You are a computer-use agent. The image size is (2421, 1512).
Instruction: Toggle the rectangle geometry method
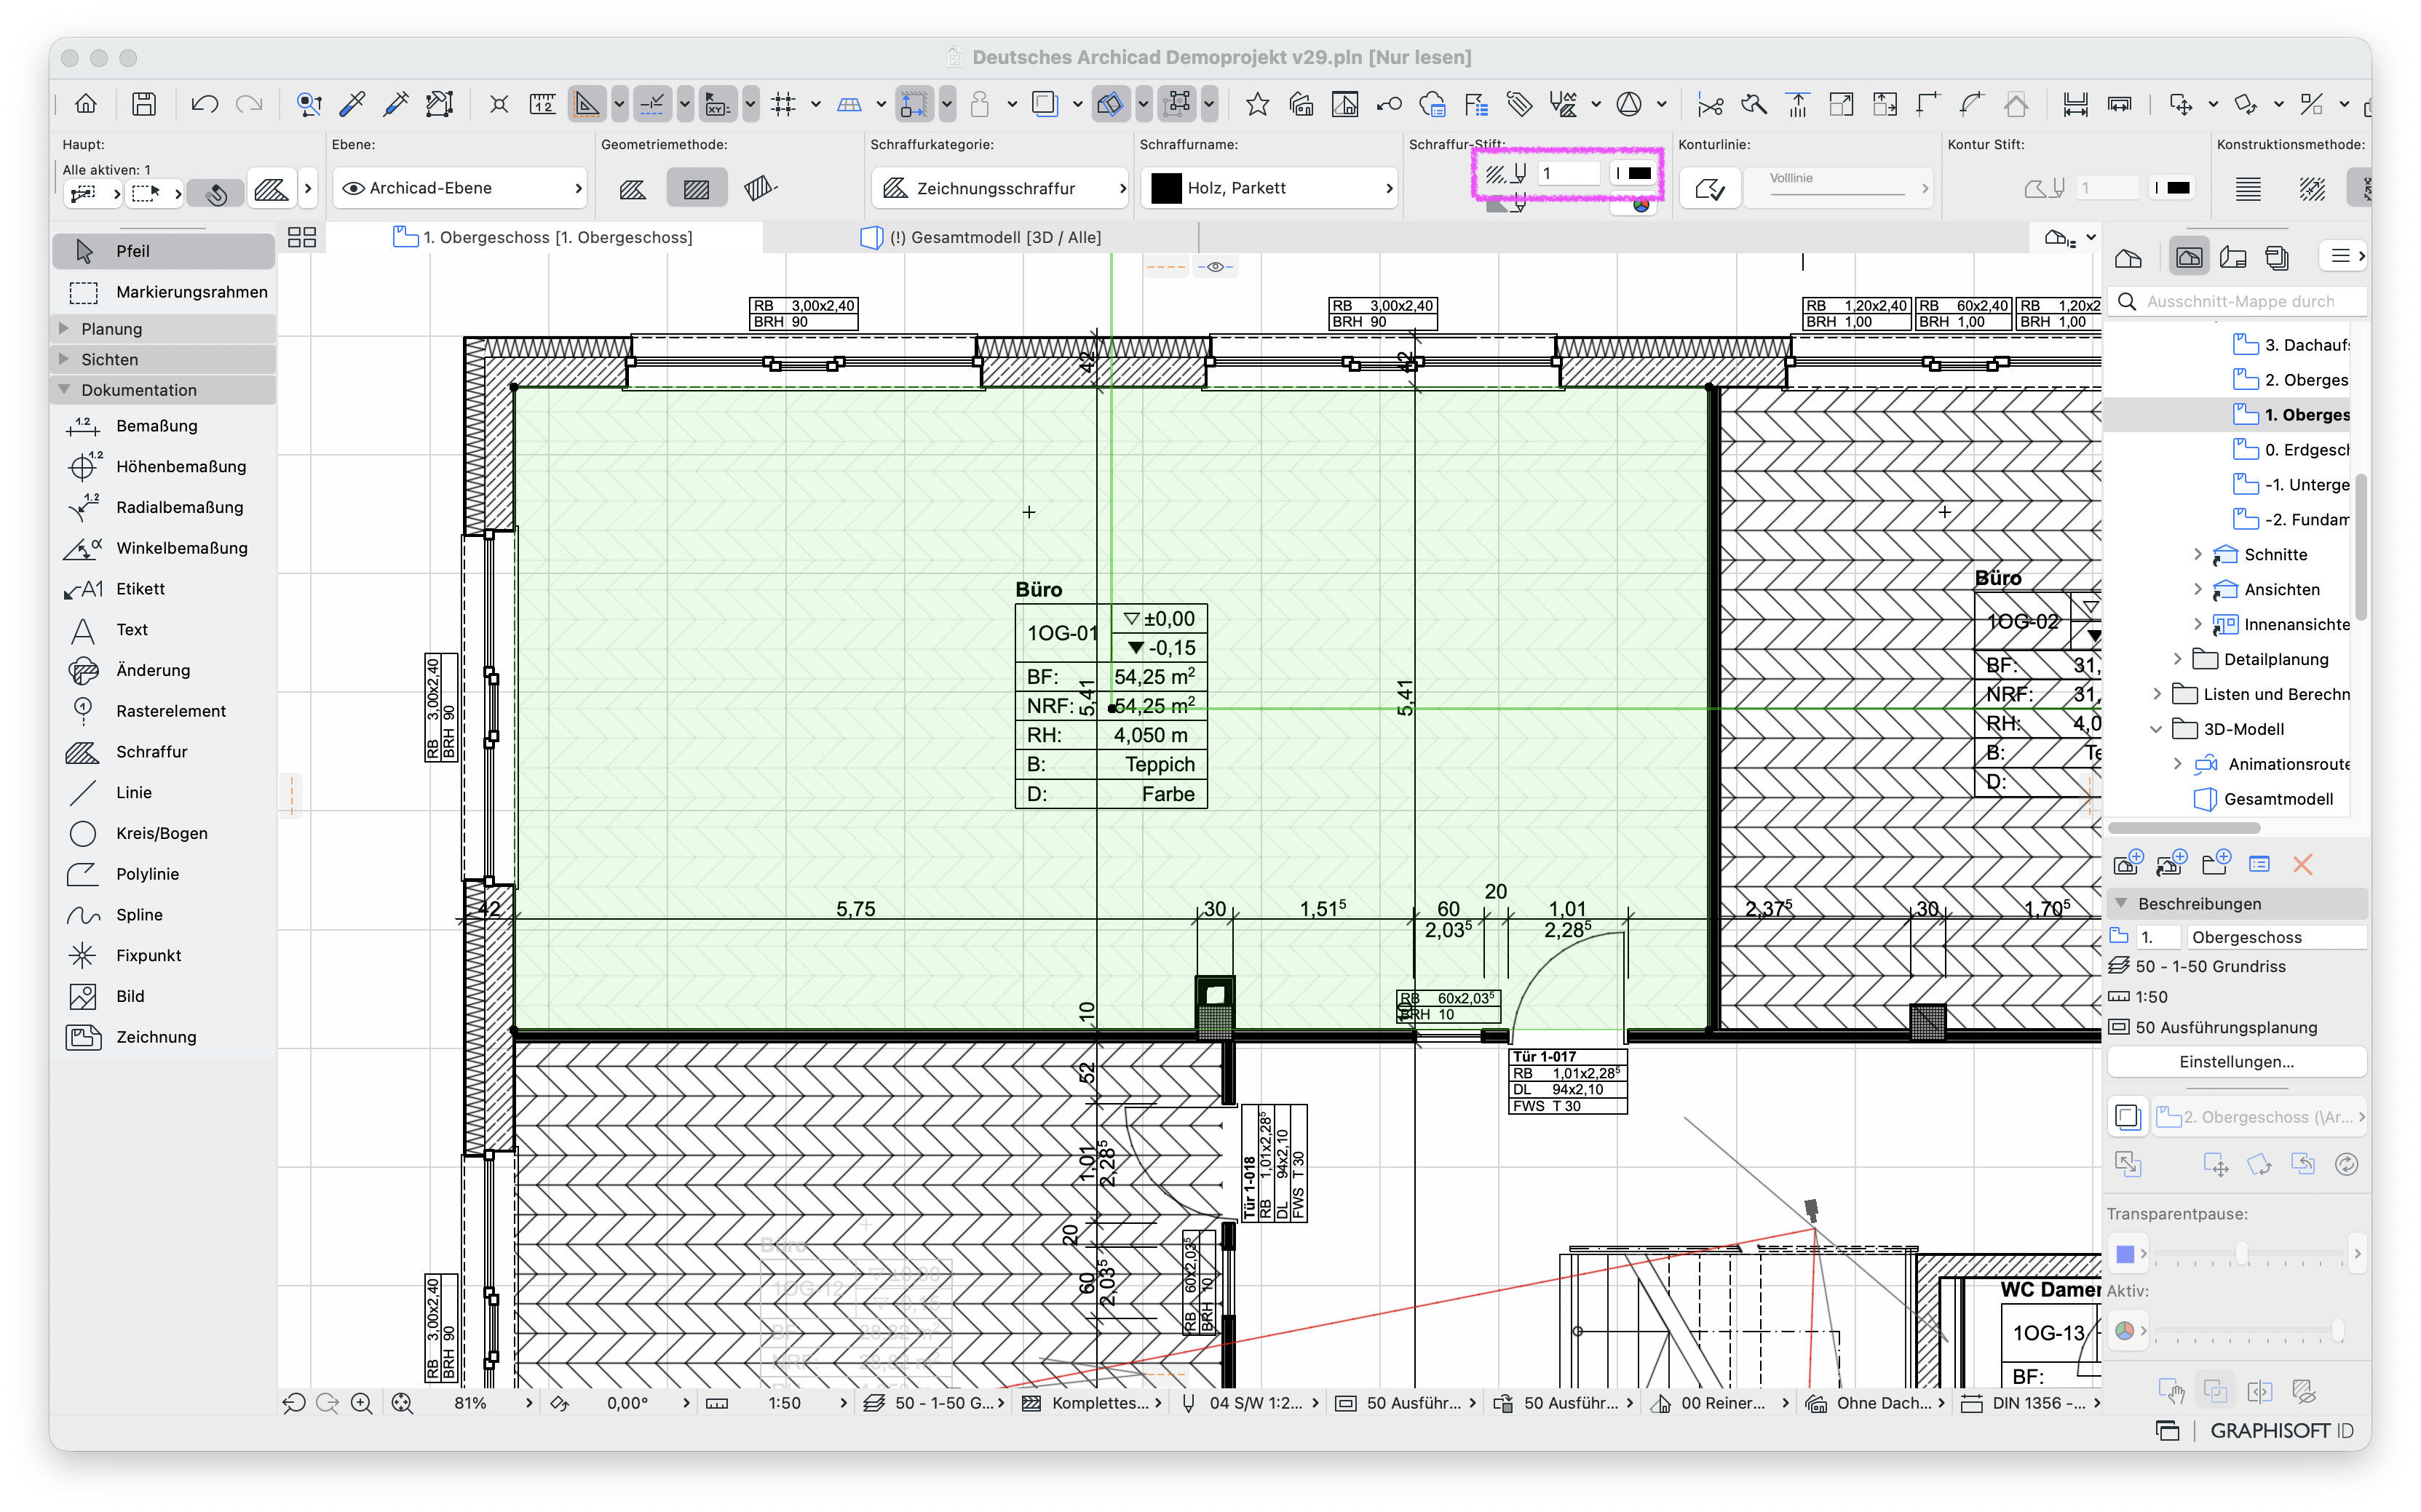click(x=697, y=188)
